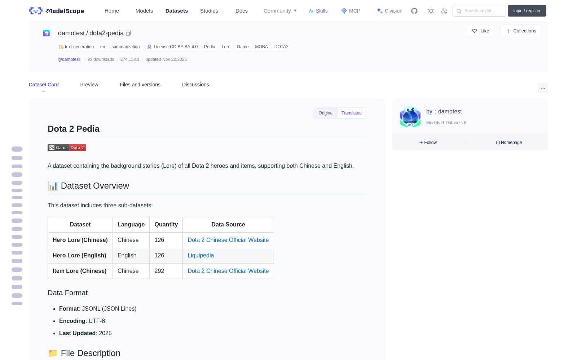Add dataset to Collections

[521, 31]
